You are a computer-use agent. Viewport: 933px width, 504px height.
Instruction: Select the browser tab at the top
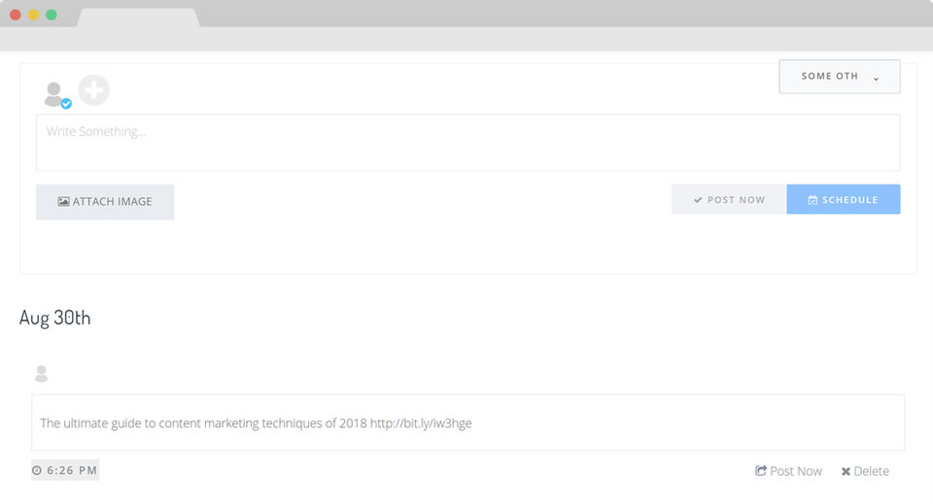point(137,17)
